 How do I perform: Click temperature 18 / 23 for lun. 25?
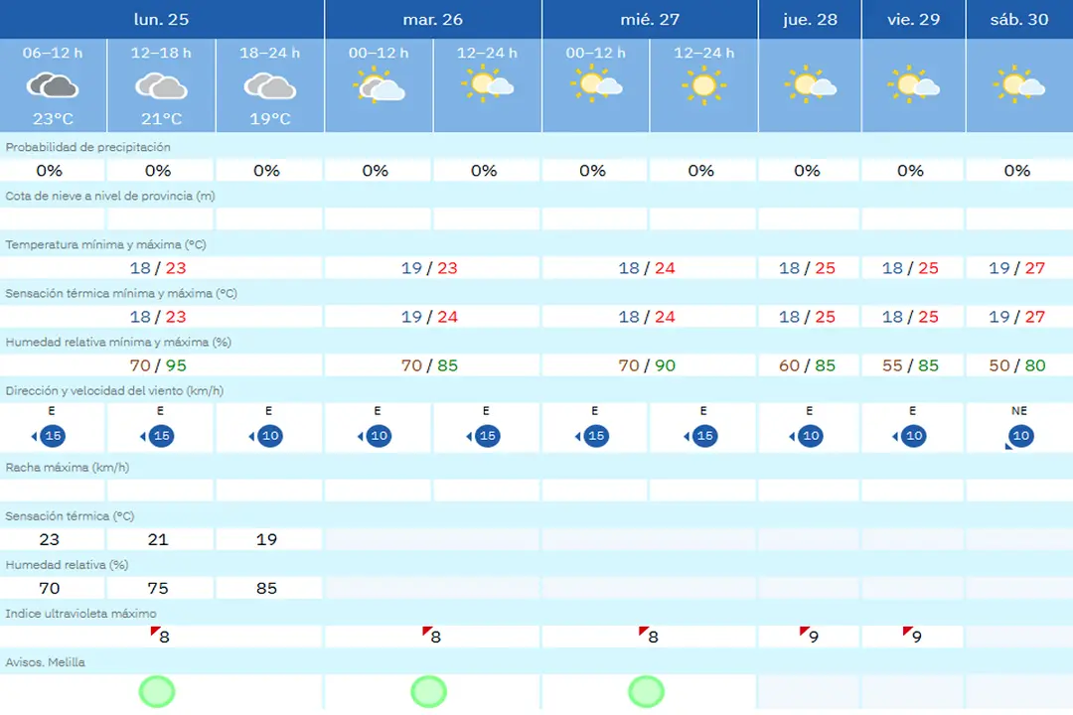click(x=158, y=267)
